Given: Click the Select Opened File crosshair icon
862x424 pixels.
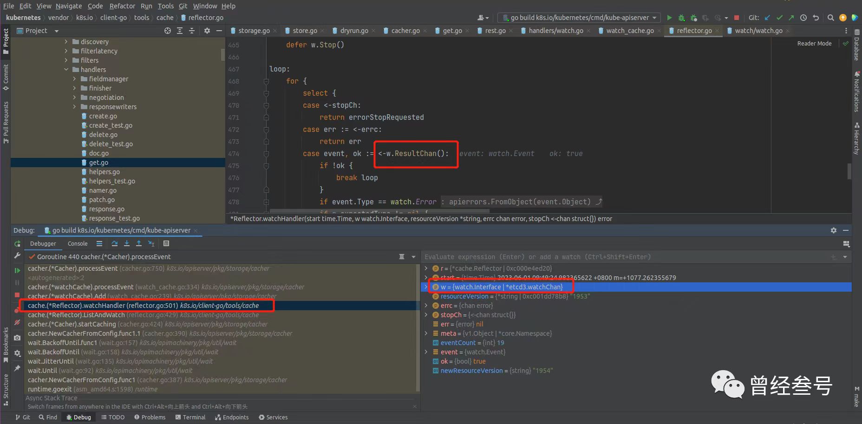Looking at the screenshot, I should point(168,31).
